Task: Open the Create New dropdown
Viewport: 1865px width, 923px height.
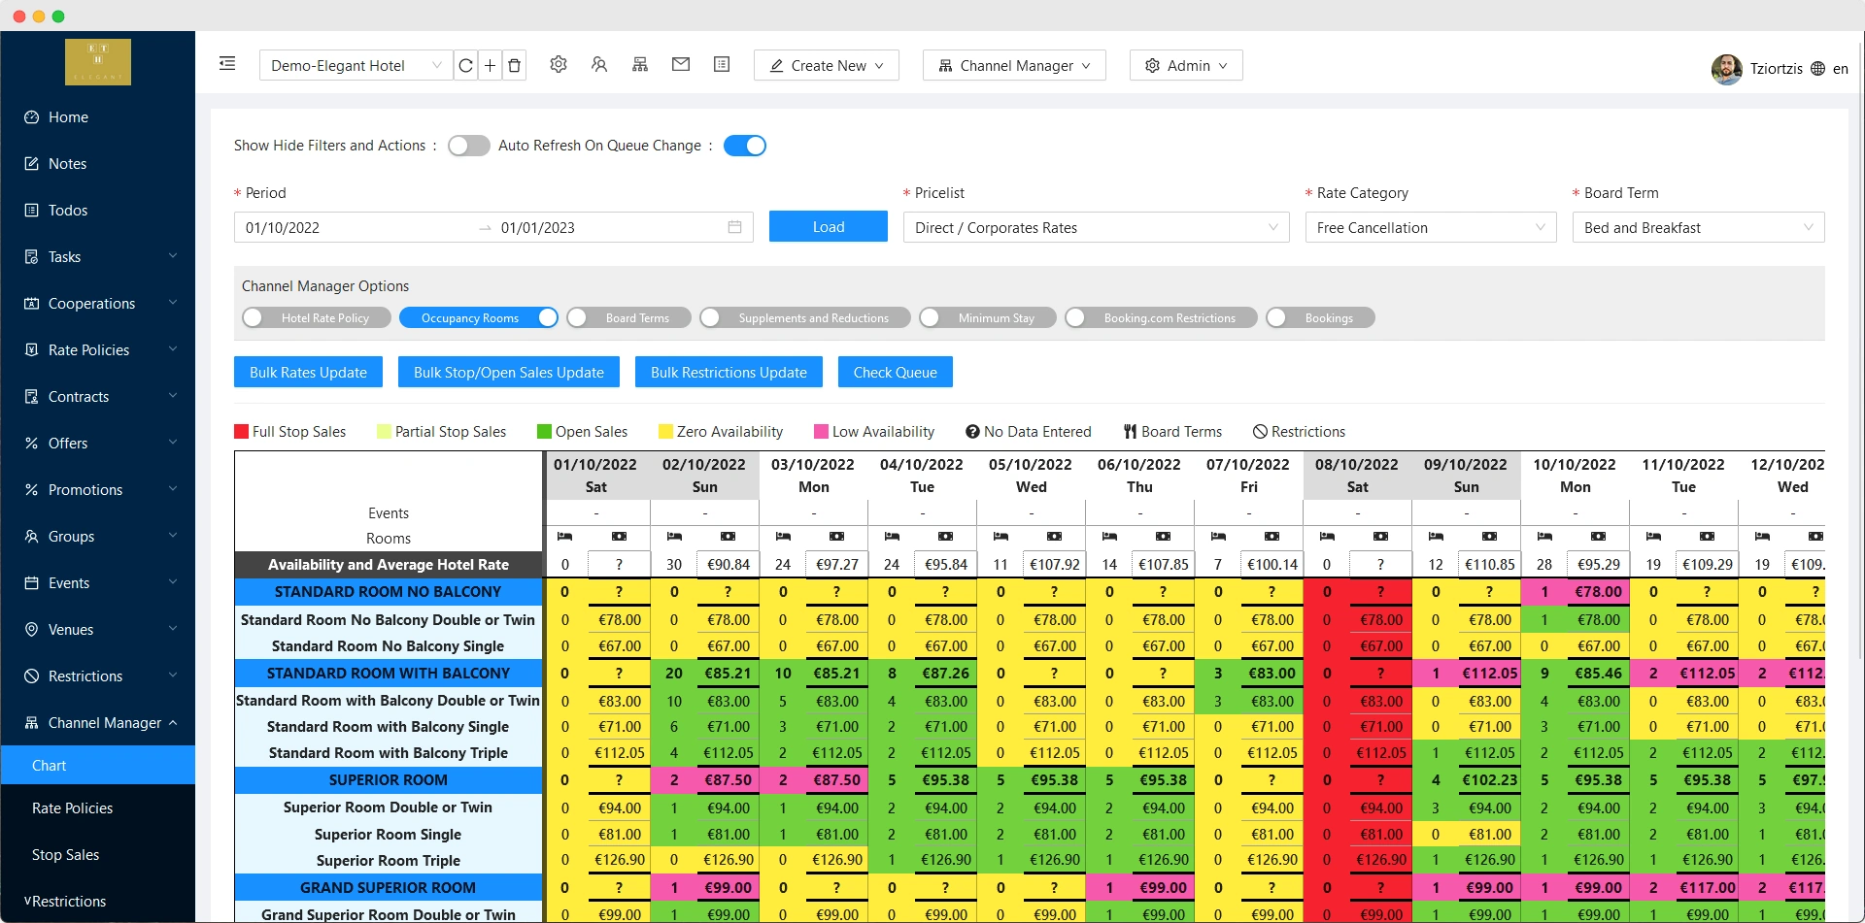Action: click(827, 65)
